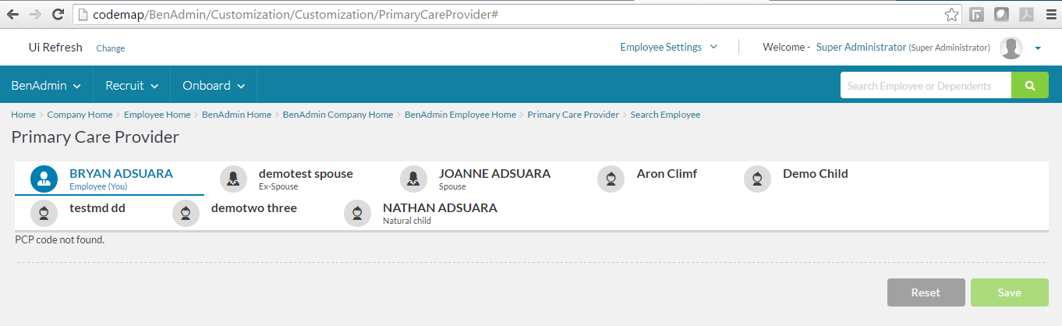Choose JOANNE ADSUARA spouse avatar icon
The image size is (1062, 326).
click(x=414, y=179)
